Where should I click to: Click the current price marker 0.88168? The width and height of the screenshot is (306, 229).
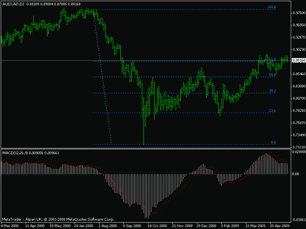pyautogui.click(x=299, y=61)
